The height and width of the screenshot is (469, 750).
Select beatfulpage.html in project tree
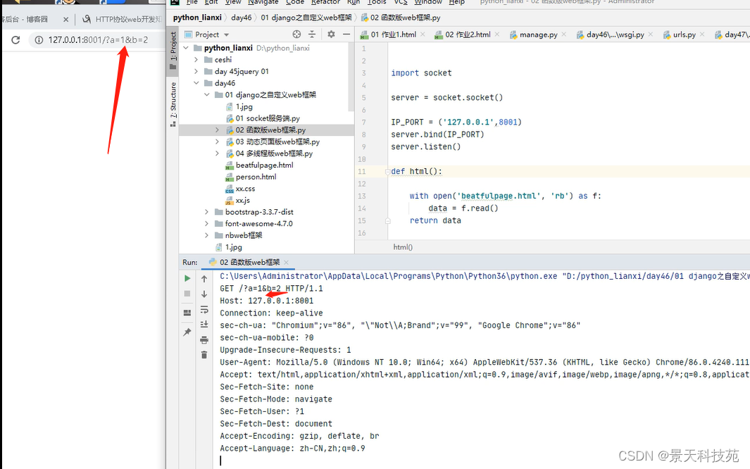(265, 165)
